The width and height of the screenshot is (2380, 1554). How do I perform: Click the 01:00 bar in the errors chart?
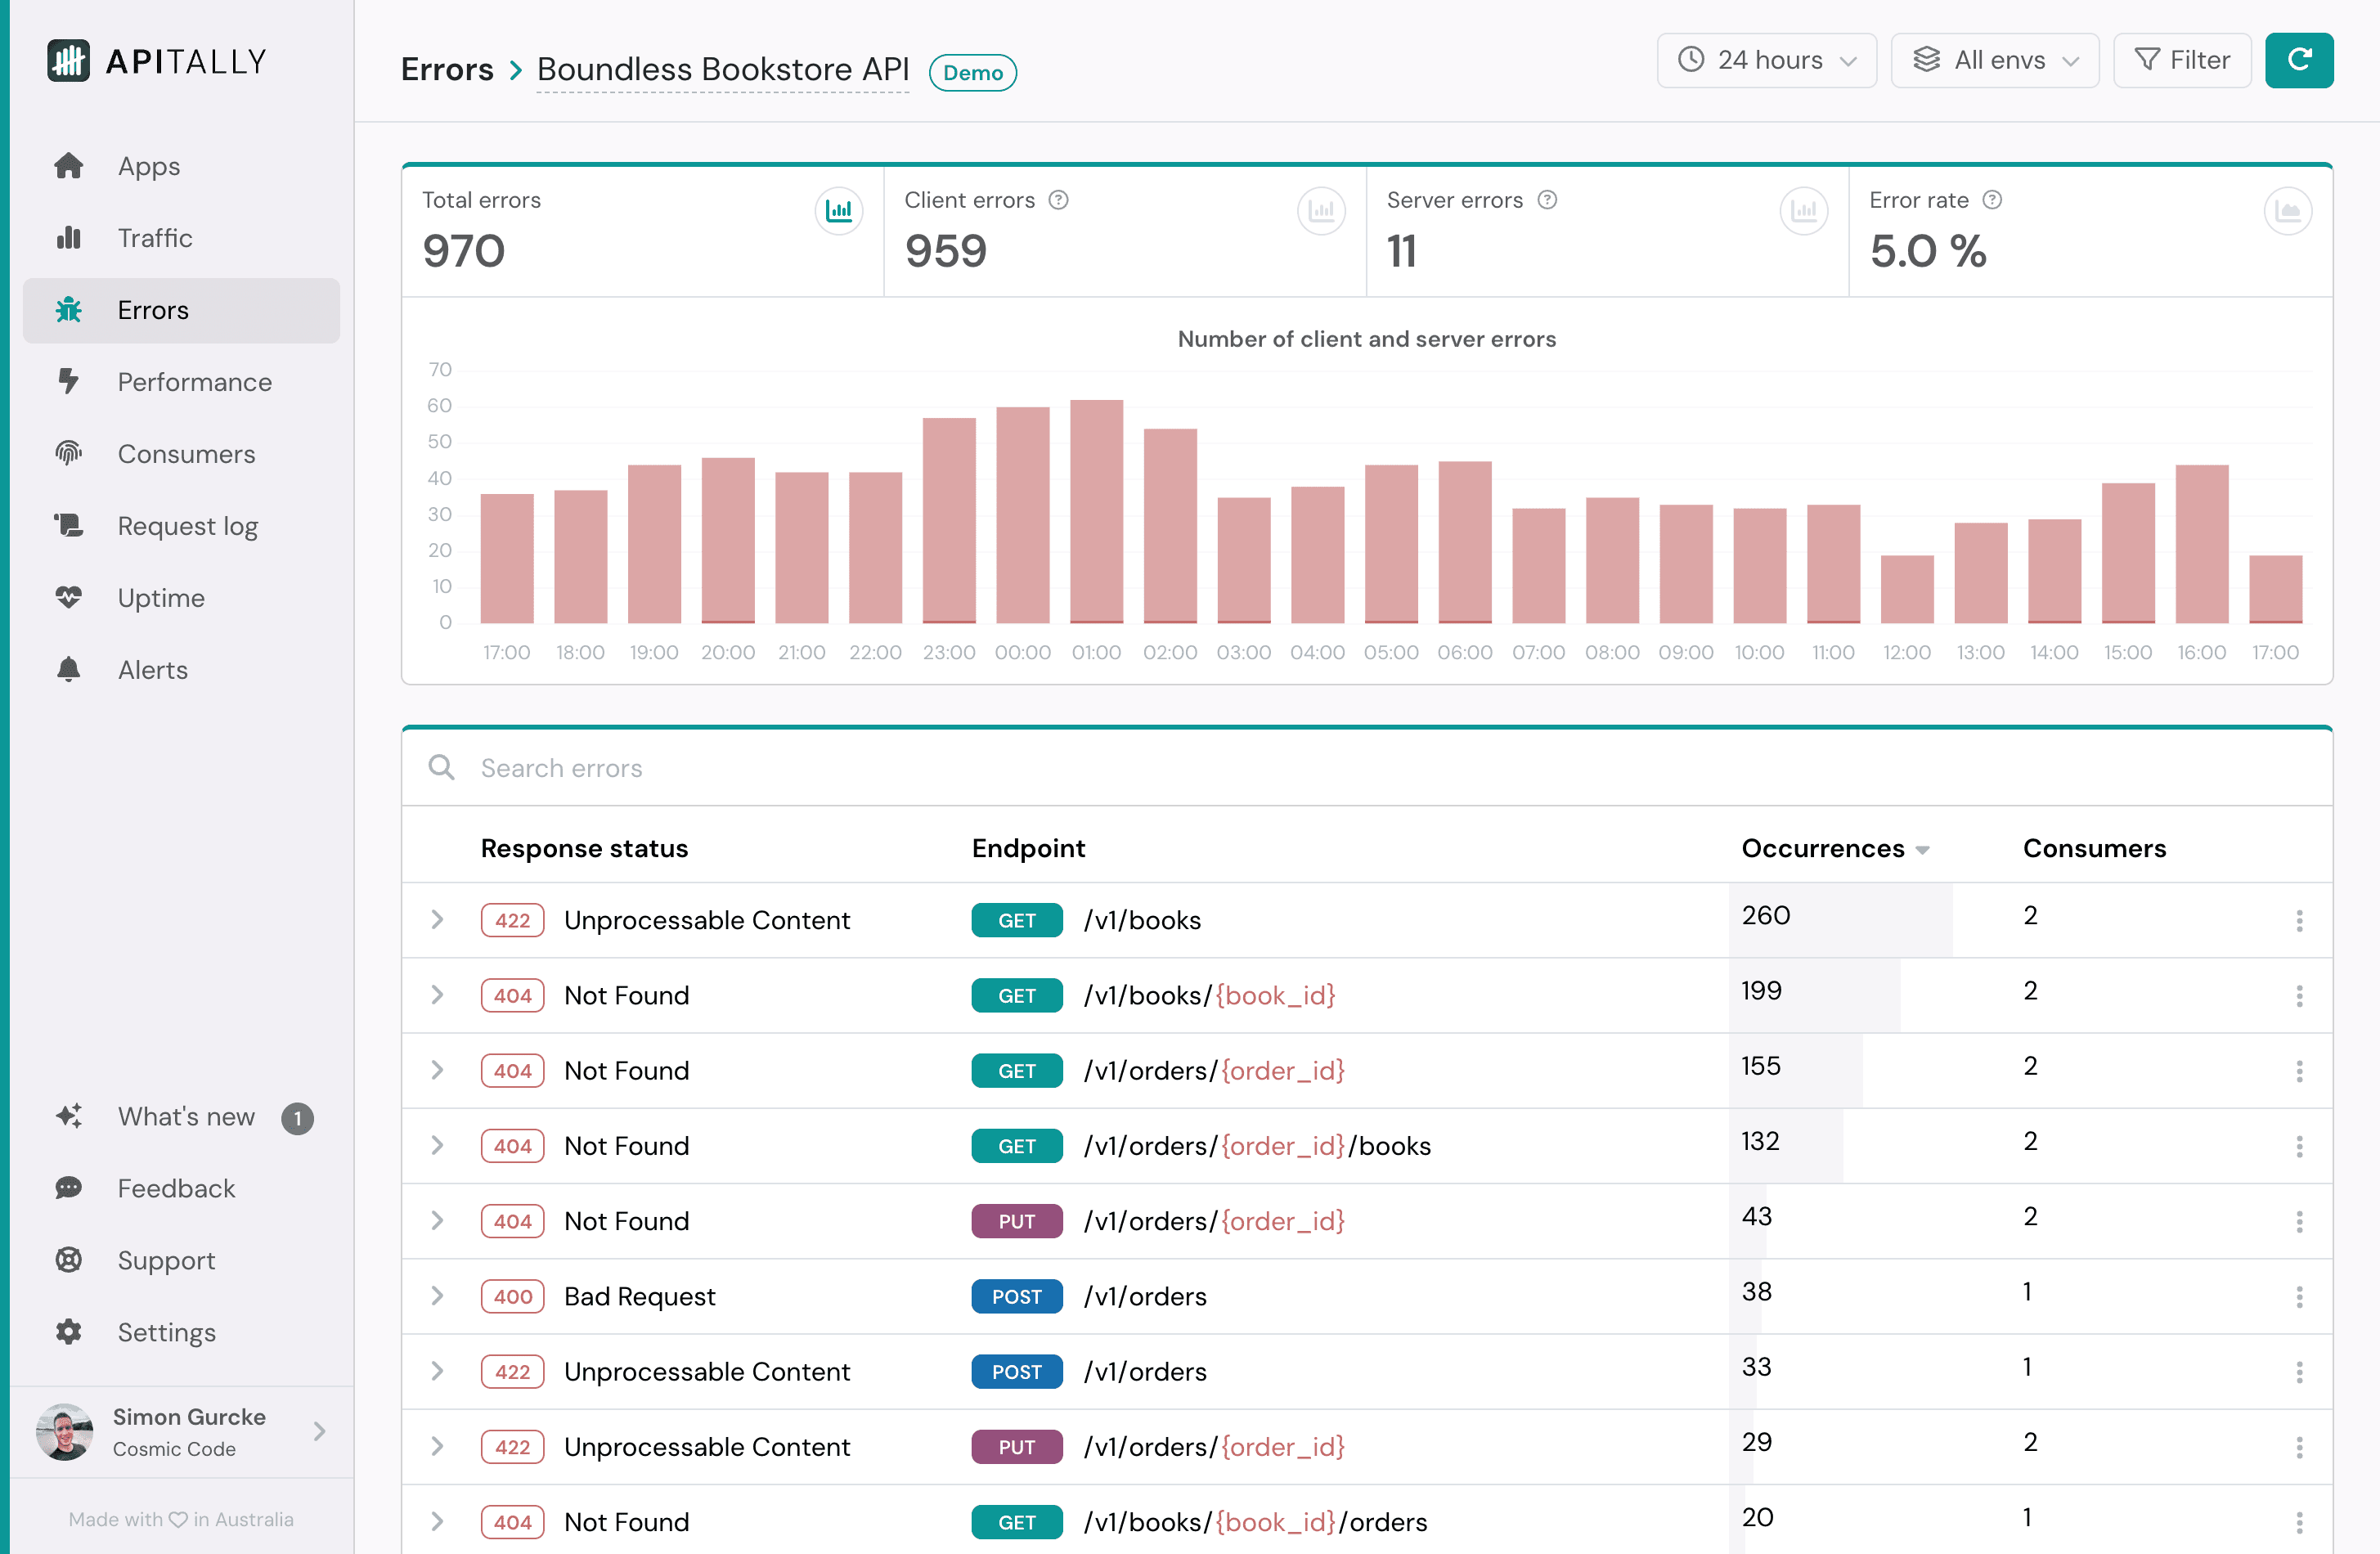(1096, 511)
